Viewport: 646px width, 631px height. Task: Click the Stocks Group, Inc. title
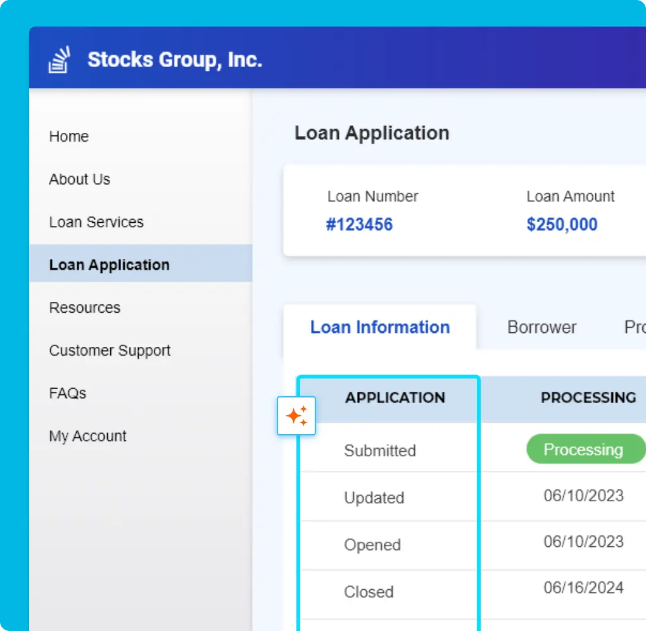tap(175, 59)
